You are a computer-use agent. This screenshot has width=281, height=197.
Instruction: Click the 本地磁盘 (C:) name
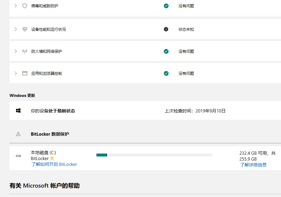[43, 153]
